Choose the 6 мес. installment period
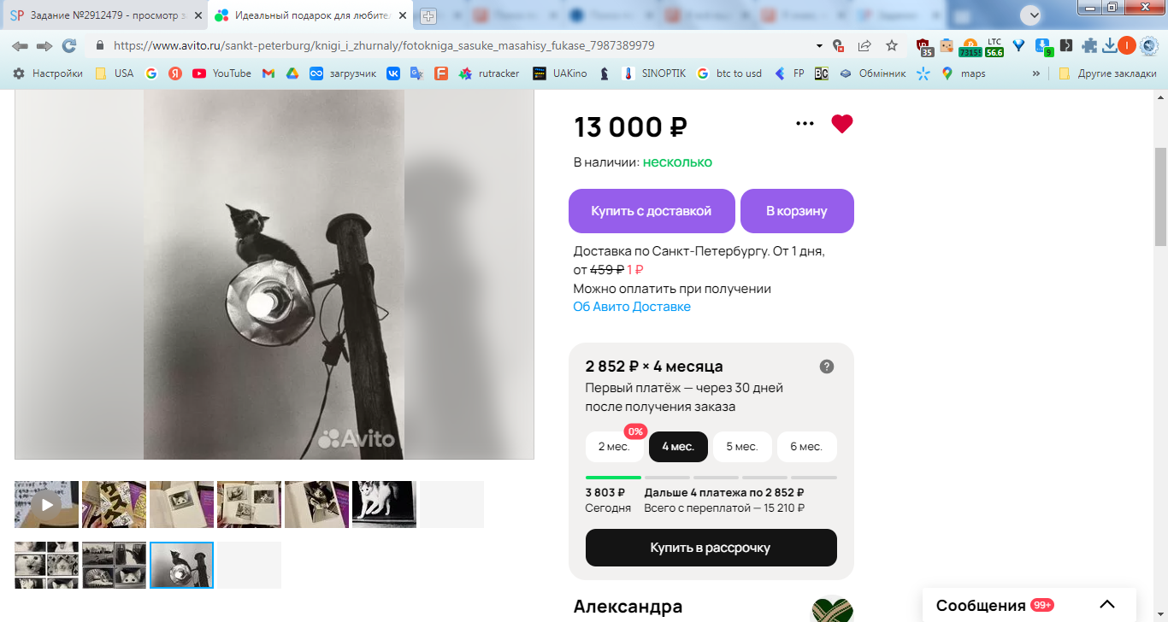The height and width of the screenshot is (622, 1168). pyautogui.click(x=806, y=447)
